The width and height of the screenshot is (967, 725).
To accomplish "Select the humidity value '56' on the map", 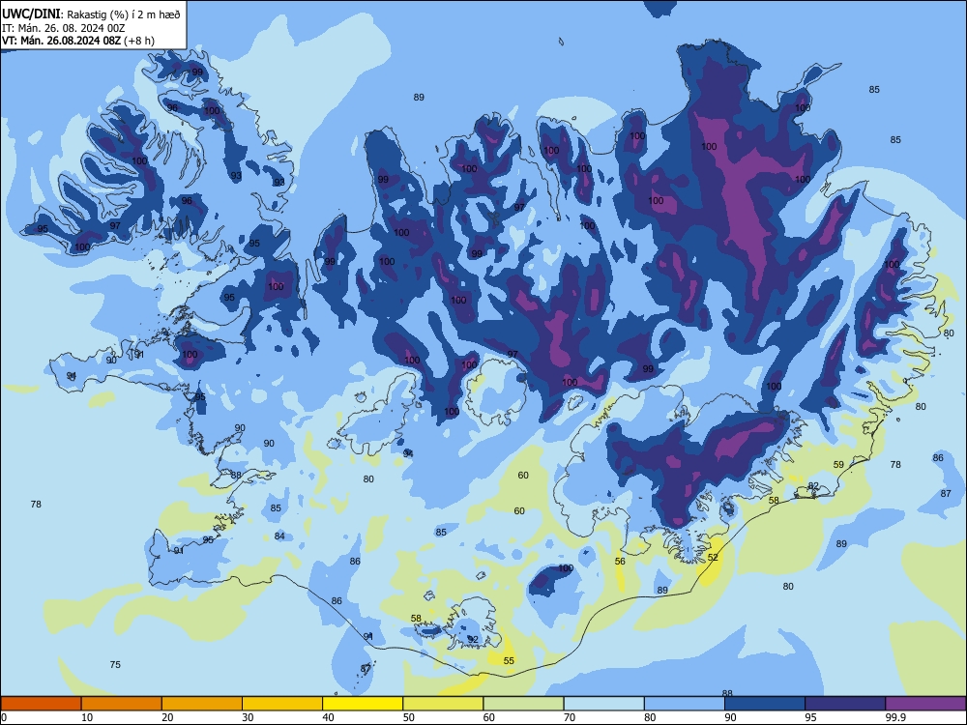I will (x=621, y=561).
